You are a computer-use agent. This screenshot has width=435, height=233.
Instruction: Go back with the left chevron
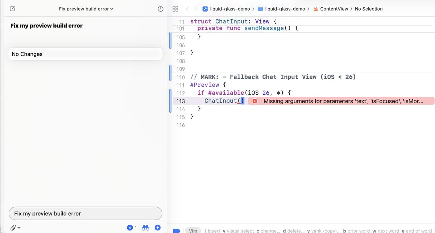(x=187, y=9)
